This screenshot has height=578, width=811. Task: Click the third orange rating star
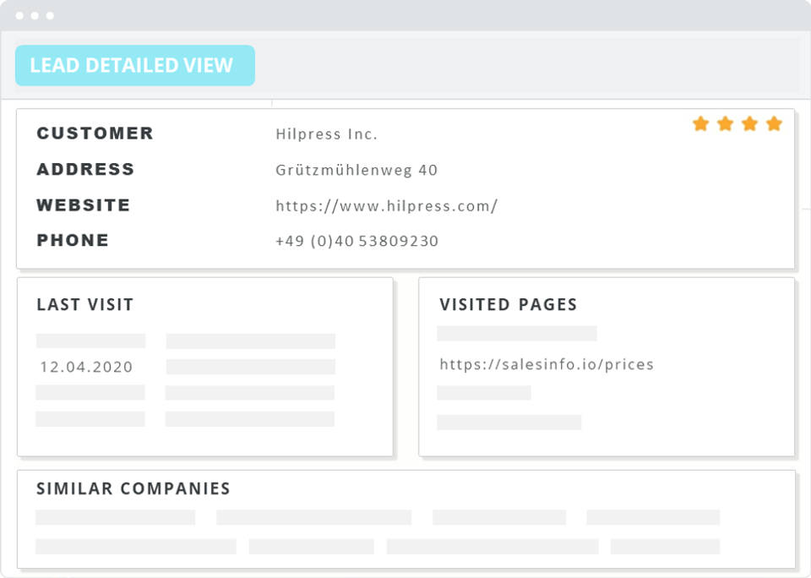click(749, 124)
